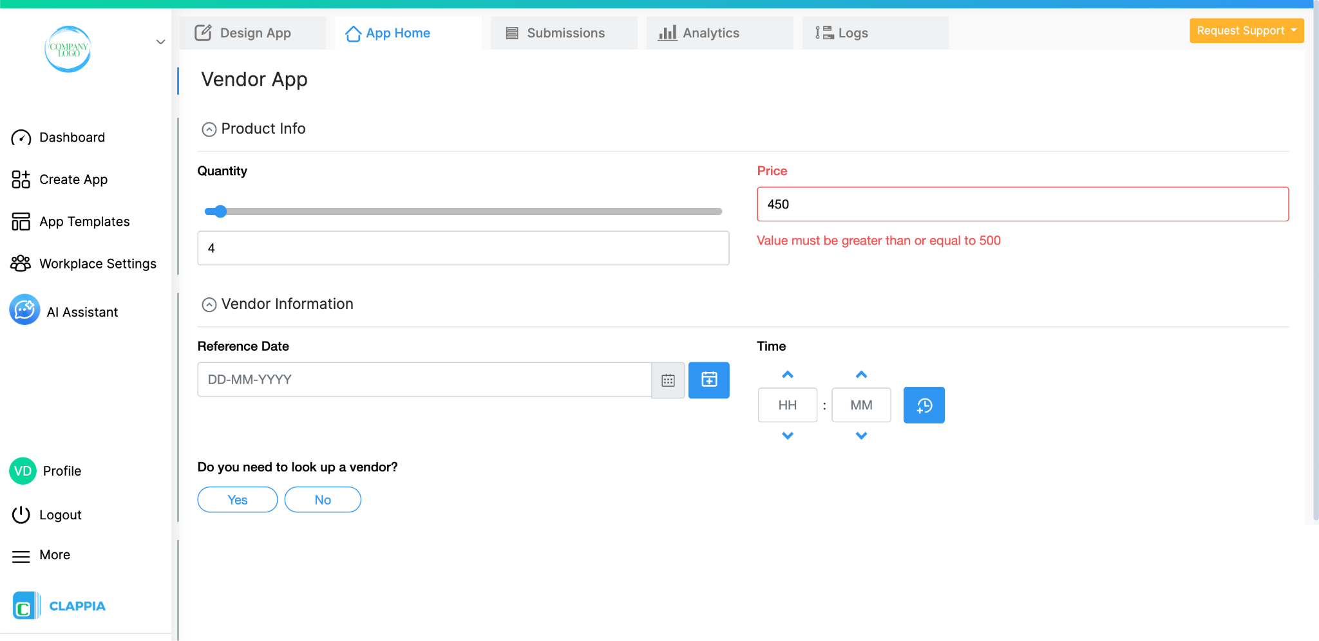
Task: Open the Request Support dropdown
Action: pos(1246,30)
